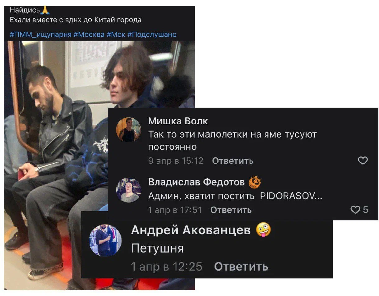Click the praying hands emoji in post
Image resolution: width=379 pixels, height=296 pixels.
point(45,10)
